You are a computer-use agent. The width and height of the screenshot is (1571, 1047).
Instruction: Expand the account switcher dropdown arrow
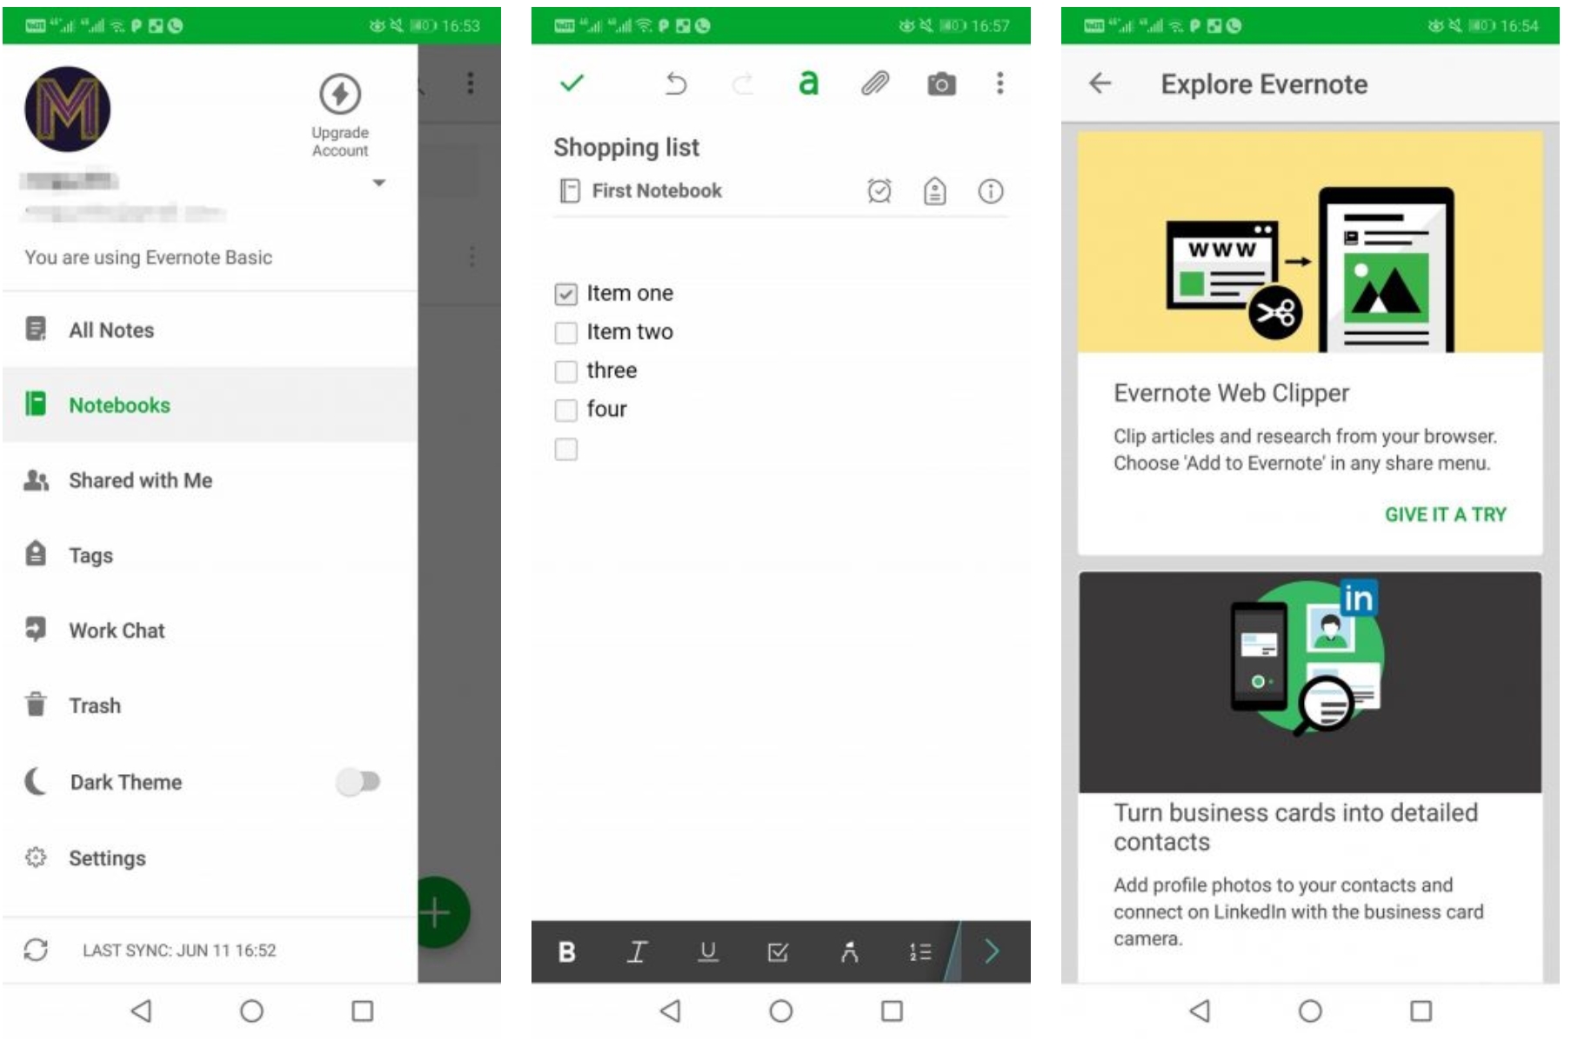[378, 183]
